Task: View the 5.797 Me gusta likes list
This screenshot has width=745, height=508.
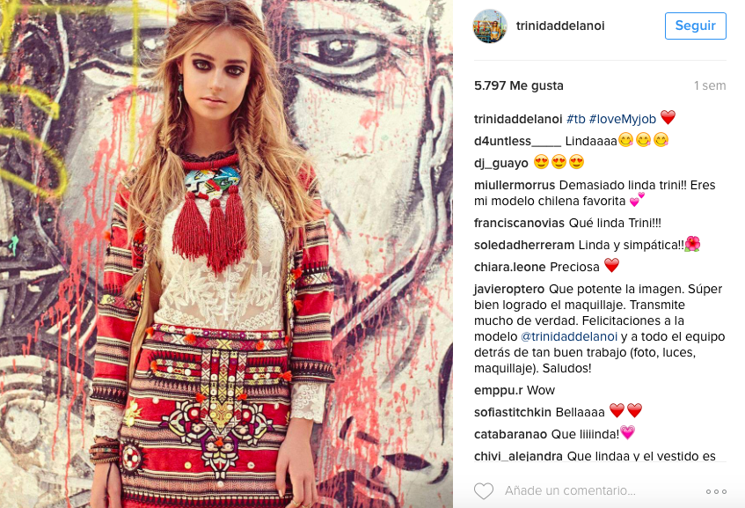Action: [x=519, y=85]
